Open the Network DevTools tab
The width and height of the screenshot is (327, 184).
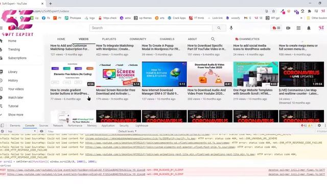58,126
